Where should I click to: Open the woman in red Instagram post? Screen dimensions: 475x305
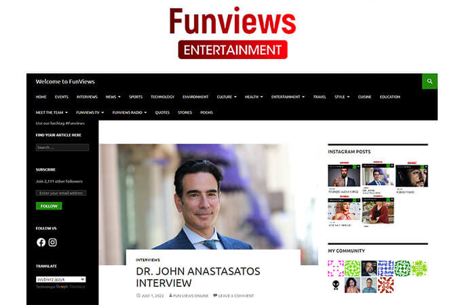coord(378,211)
